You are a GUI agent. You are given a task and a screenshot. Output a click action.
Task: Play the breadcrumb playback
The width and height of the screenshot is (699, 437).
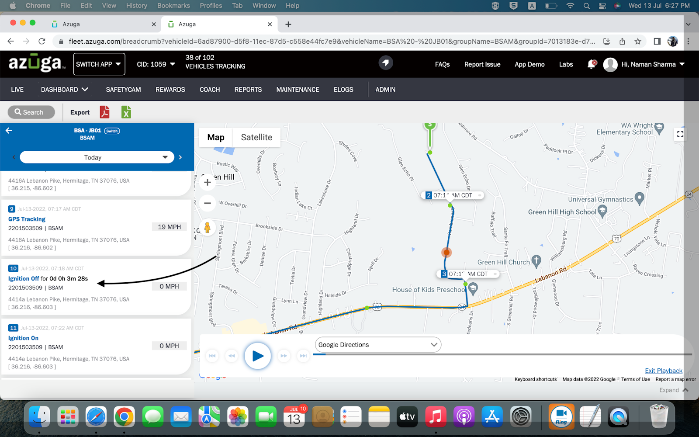point(257,356)
